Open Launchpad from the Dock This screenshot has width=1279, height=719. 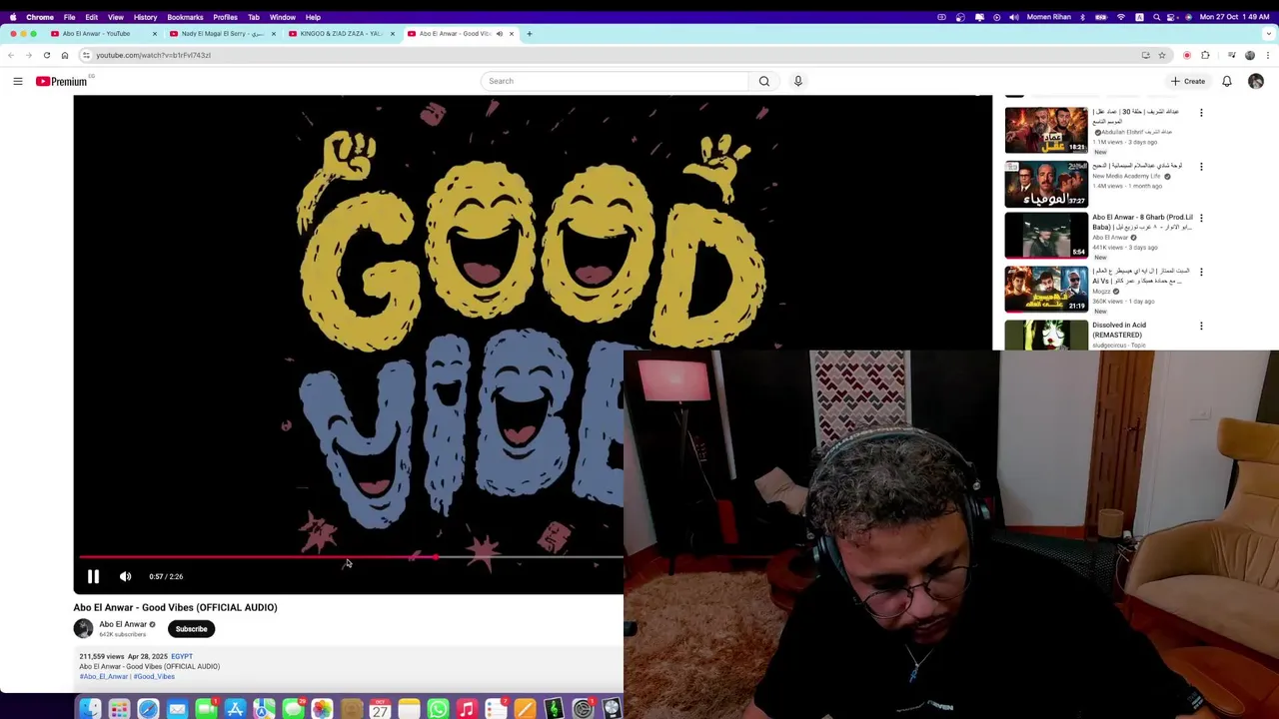pyautogui.click(x=119, y=709)
